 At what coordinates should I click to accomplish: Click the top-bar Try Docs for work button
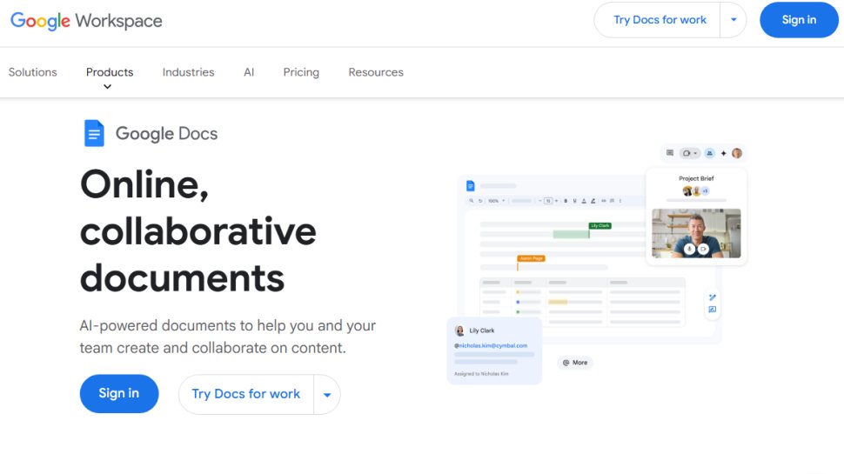(x=660, y=20)
